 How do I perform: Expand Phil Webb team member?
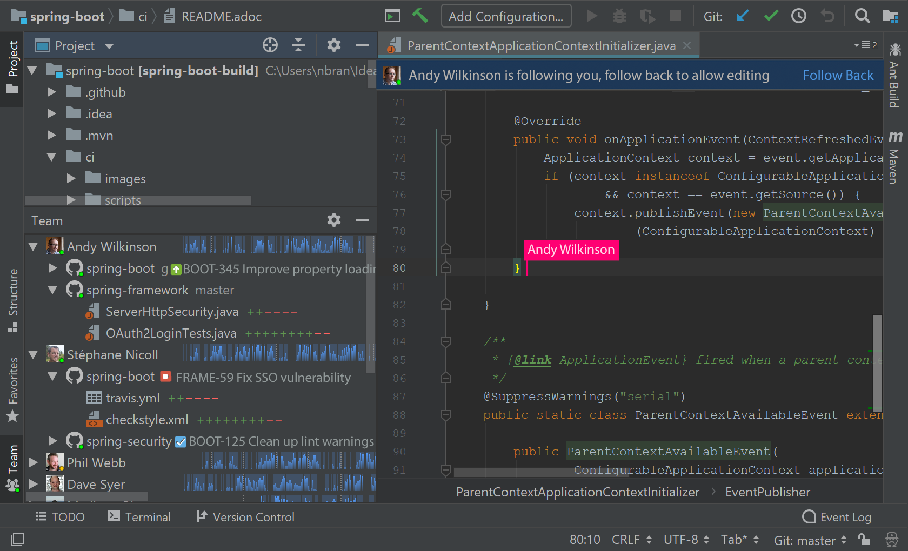point(34,462)
